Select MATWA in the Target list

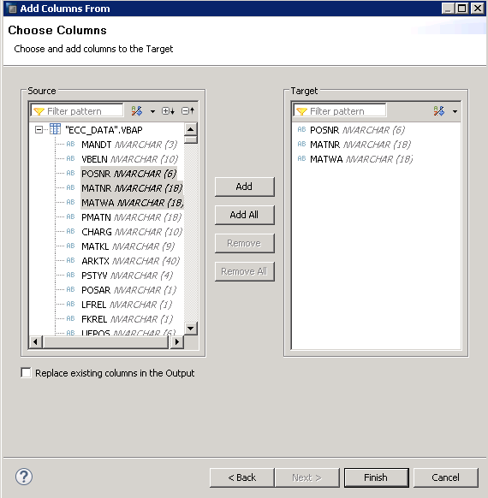(x=361, y=159)
